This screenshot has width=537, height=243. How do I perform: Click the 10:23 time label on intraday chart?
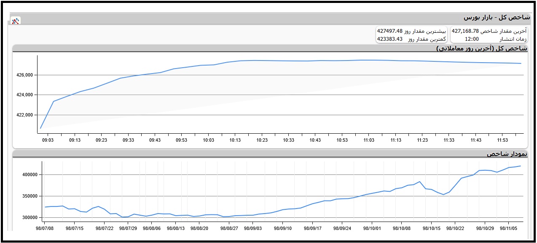[262, 140]
